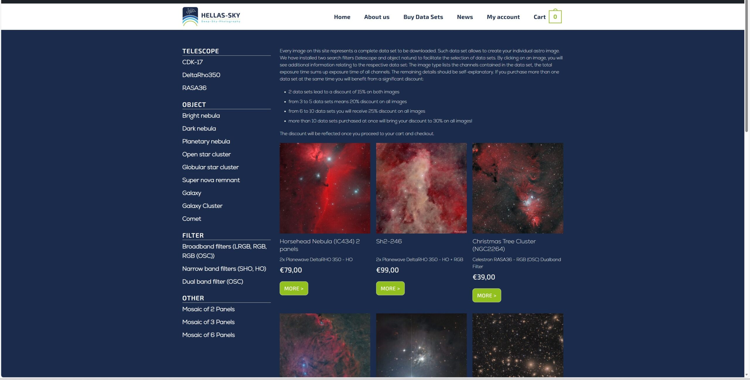
Task: Filter by Narrow band filters (SHO, HO)
Action: pos(224,269)
